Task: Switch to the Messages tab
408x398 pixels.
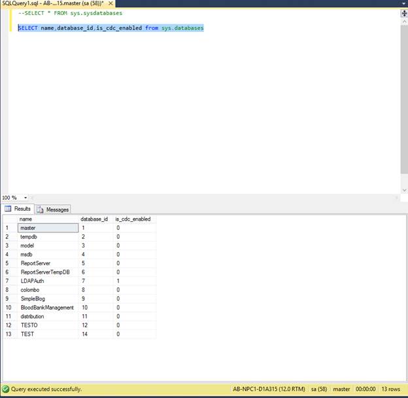Action: click(53, 209)
